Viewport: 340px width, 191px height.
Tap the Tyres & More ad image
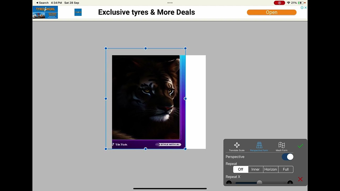[x=45, y=12]
